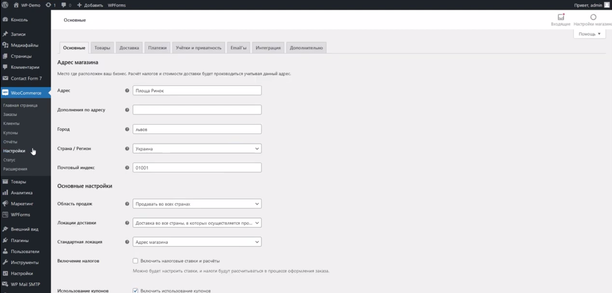The width and height of the screenshot is (612, 293).
Task: Click the empty Дополнения по адресу field
Action: tap(197, 110)
